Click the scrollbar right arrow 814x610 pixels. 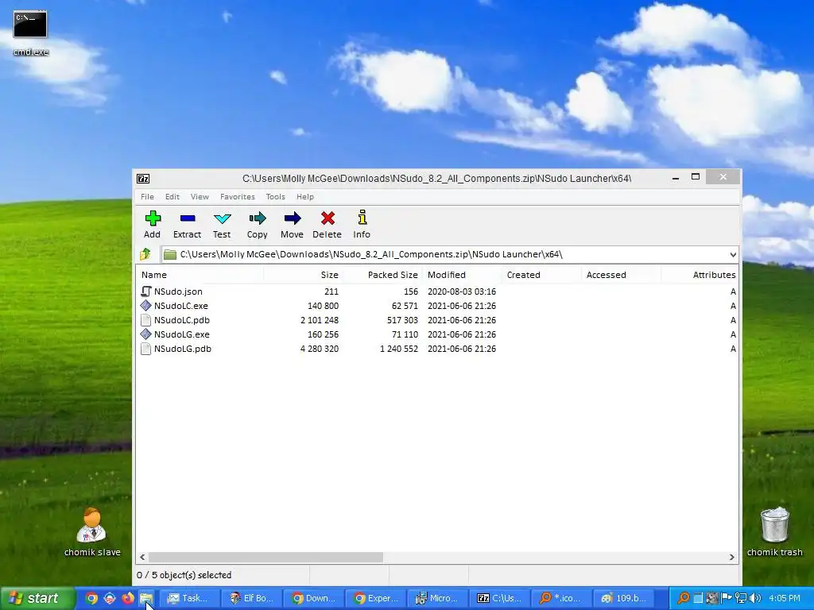(x=731, y=557)
